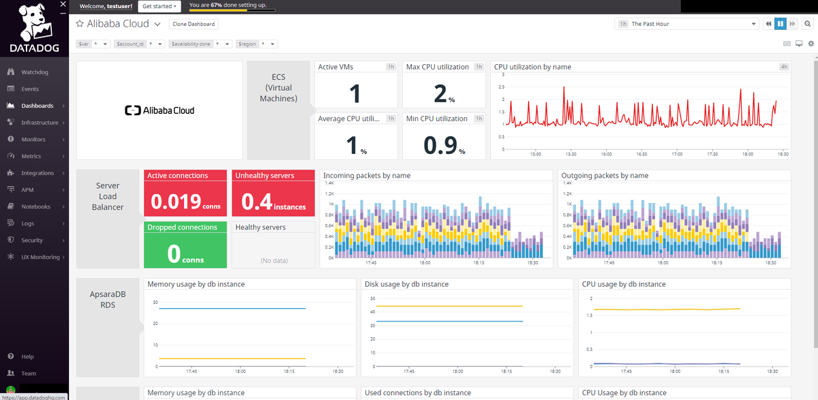This screenshot has height=400, width=818.
Task: Step the time frame forward
Action: click(x=793, y=24)
